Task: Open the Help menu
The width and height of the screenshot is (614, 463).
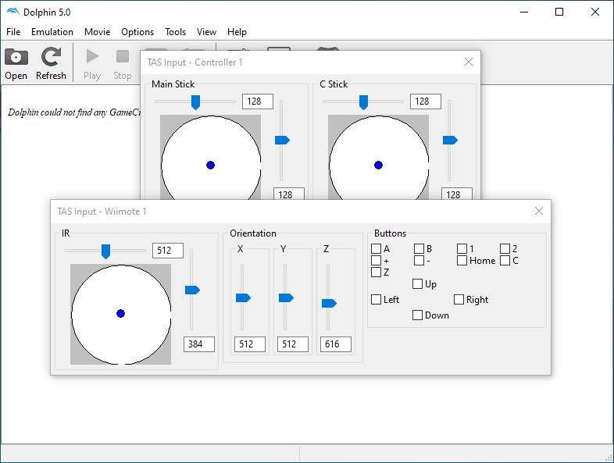Action: point(237,32)
